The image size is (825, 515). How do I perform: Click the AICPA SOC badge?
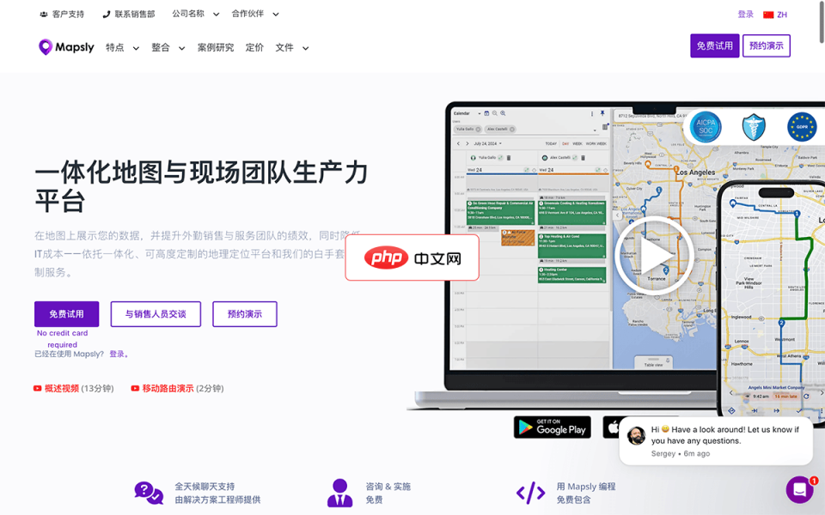(x=706, y=127)
